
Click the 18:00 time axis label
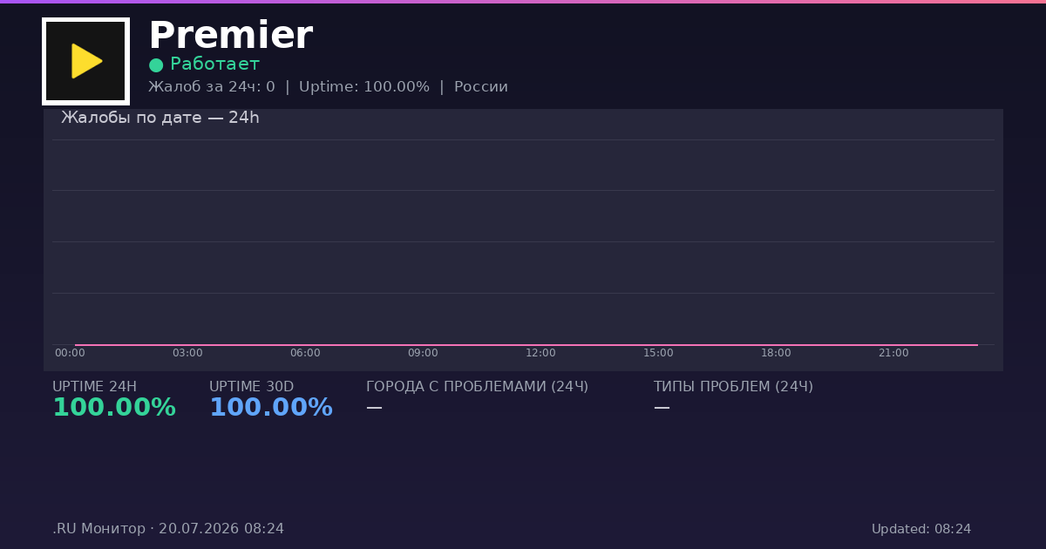(776, 353)
